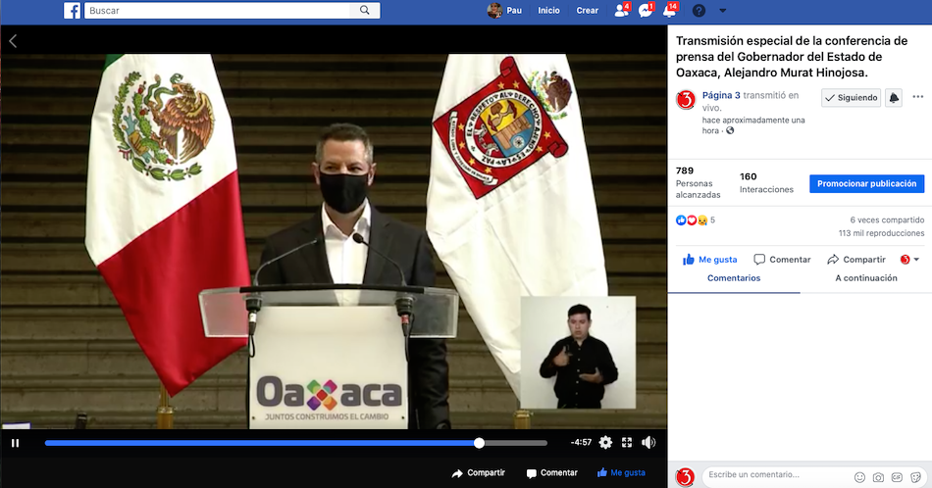932x488 pixels.
Task: Open '6 veces compartido' list
Action: [x=887, y=220]
